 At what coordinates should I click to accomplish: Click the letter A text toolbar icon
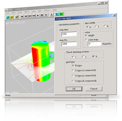(51, 15)
